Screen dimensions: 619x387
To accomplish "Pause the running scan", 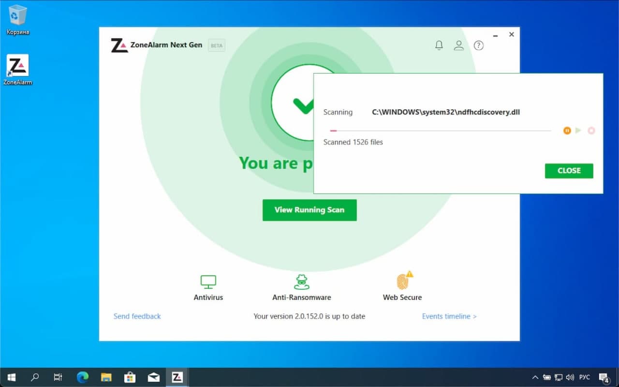I will pos(567,131).
